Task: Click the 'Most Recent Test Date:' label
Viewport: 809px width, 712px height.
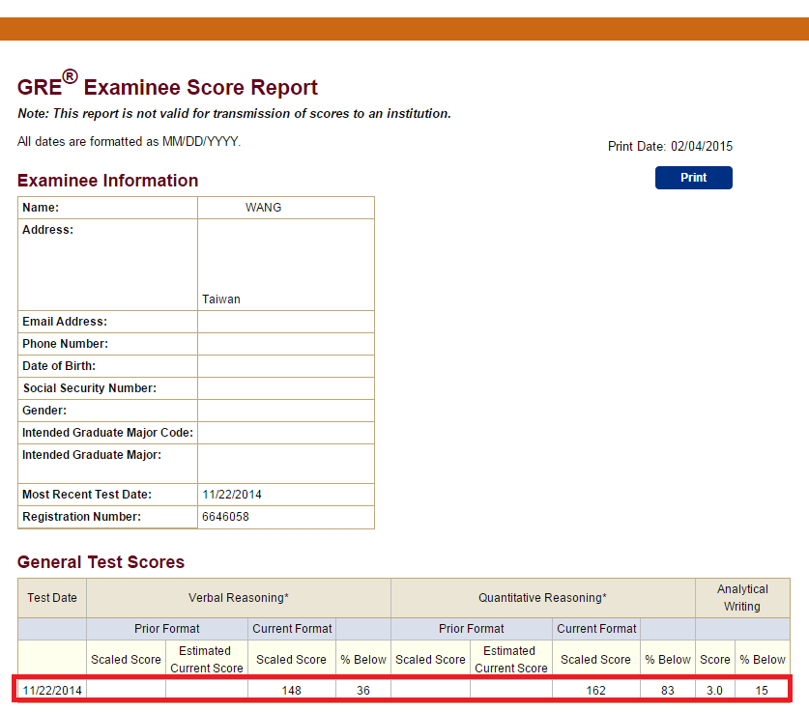Action: (87, 494)
